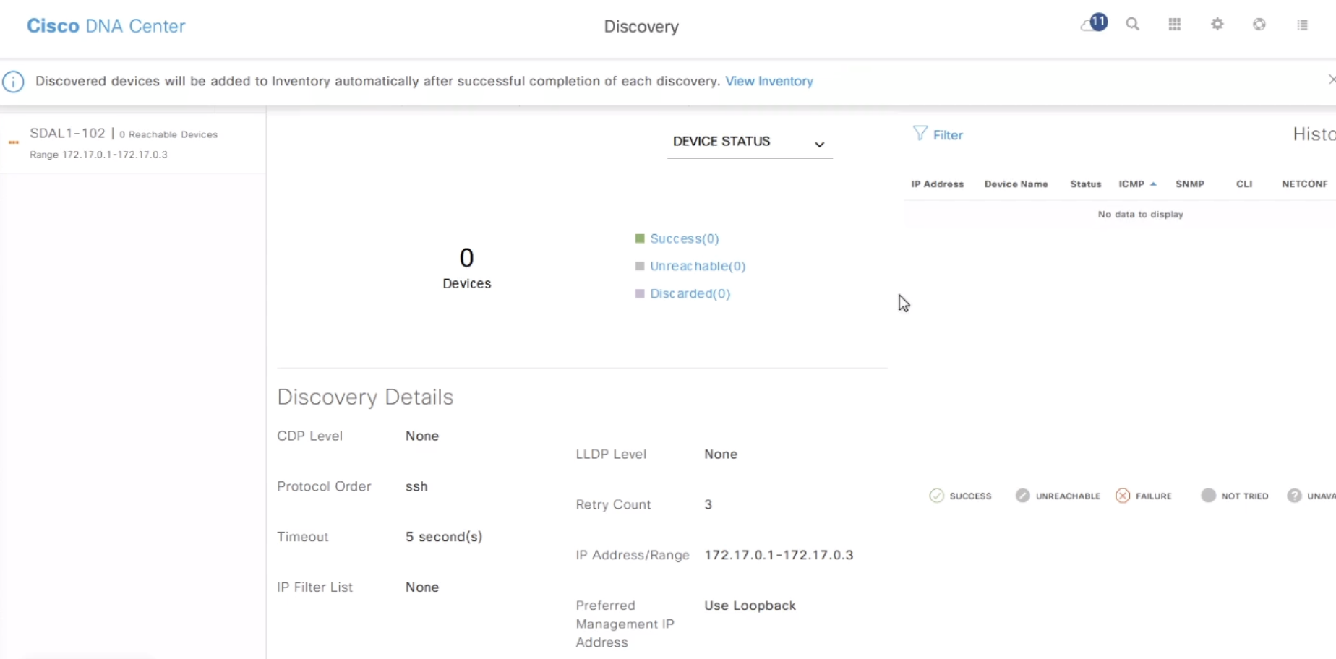Expand the DEVICE STATUS dropdown
The image size is (1336, 659).
[750, 142]
